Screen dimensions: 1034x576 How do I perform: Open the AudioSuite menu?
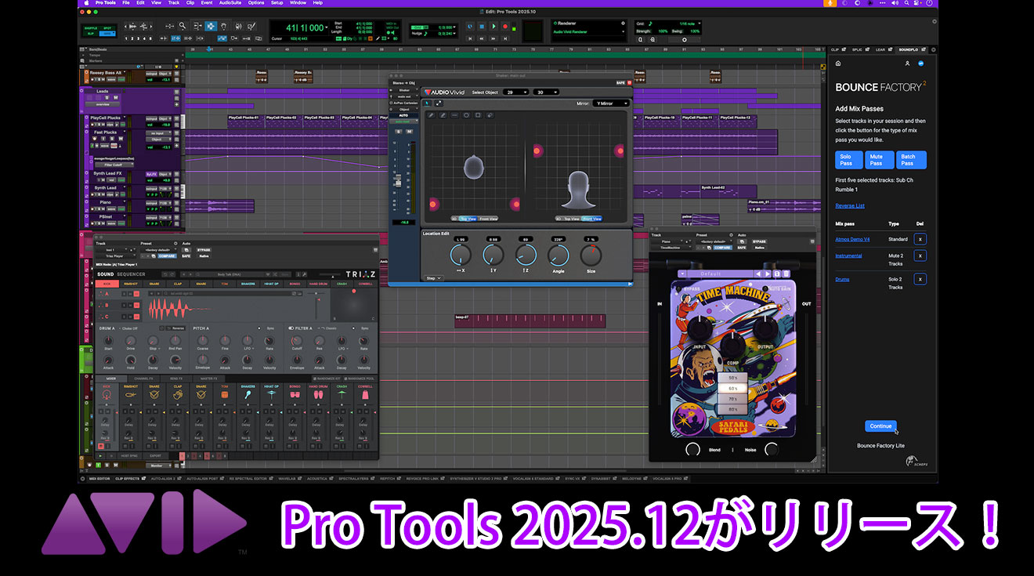pyautogui.click(x=230, y=3)
